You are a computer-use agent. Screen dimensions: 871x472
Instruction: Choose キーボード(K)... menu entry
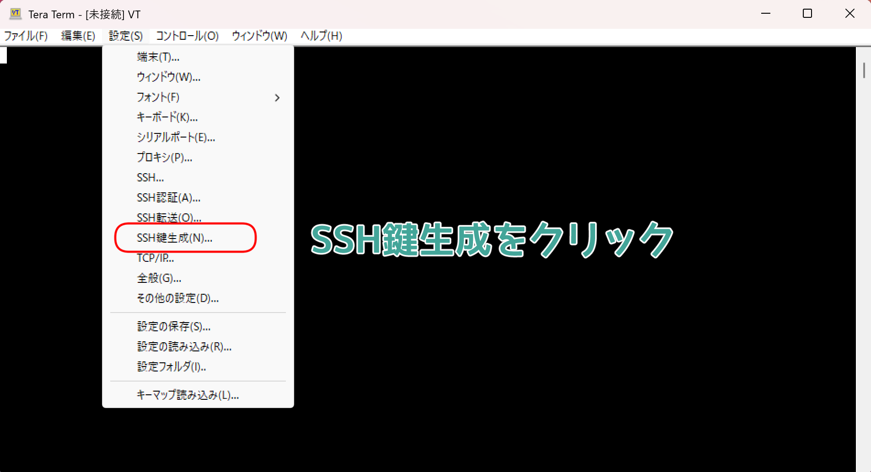(x=167, y=117)
